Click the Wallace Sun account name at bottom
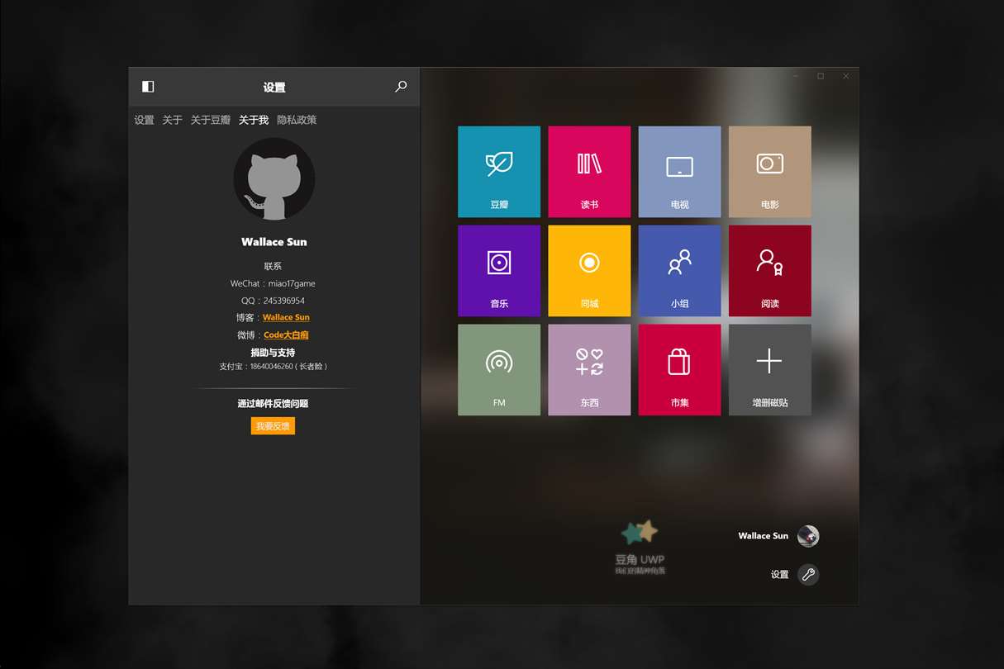 click(x=764, y=536)
